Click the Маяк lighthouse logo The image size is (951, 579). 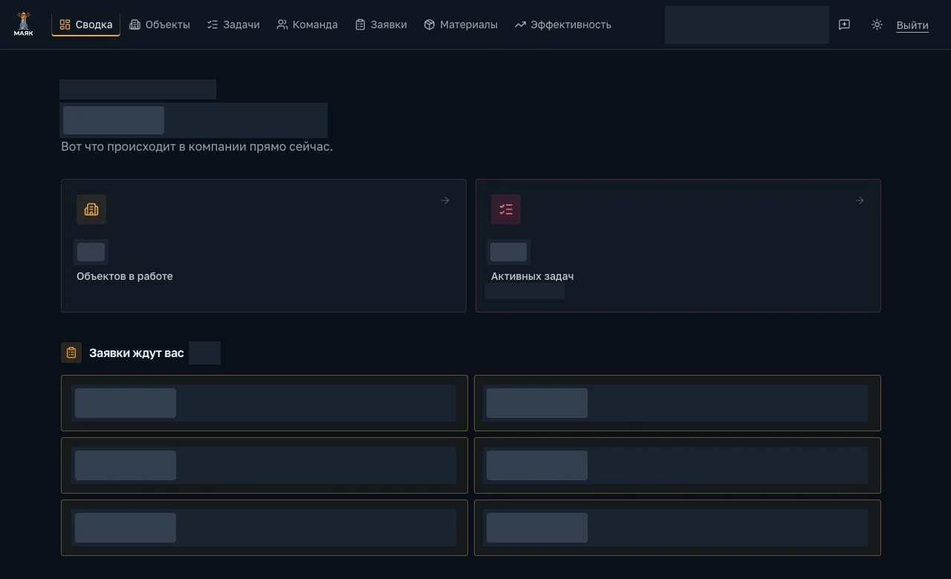coord(23,24)
